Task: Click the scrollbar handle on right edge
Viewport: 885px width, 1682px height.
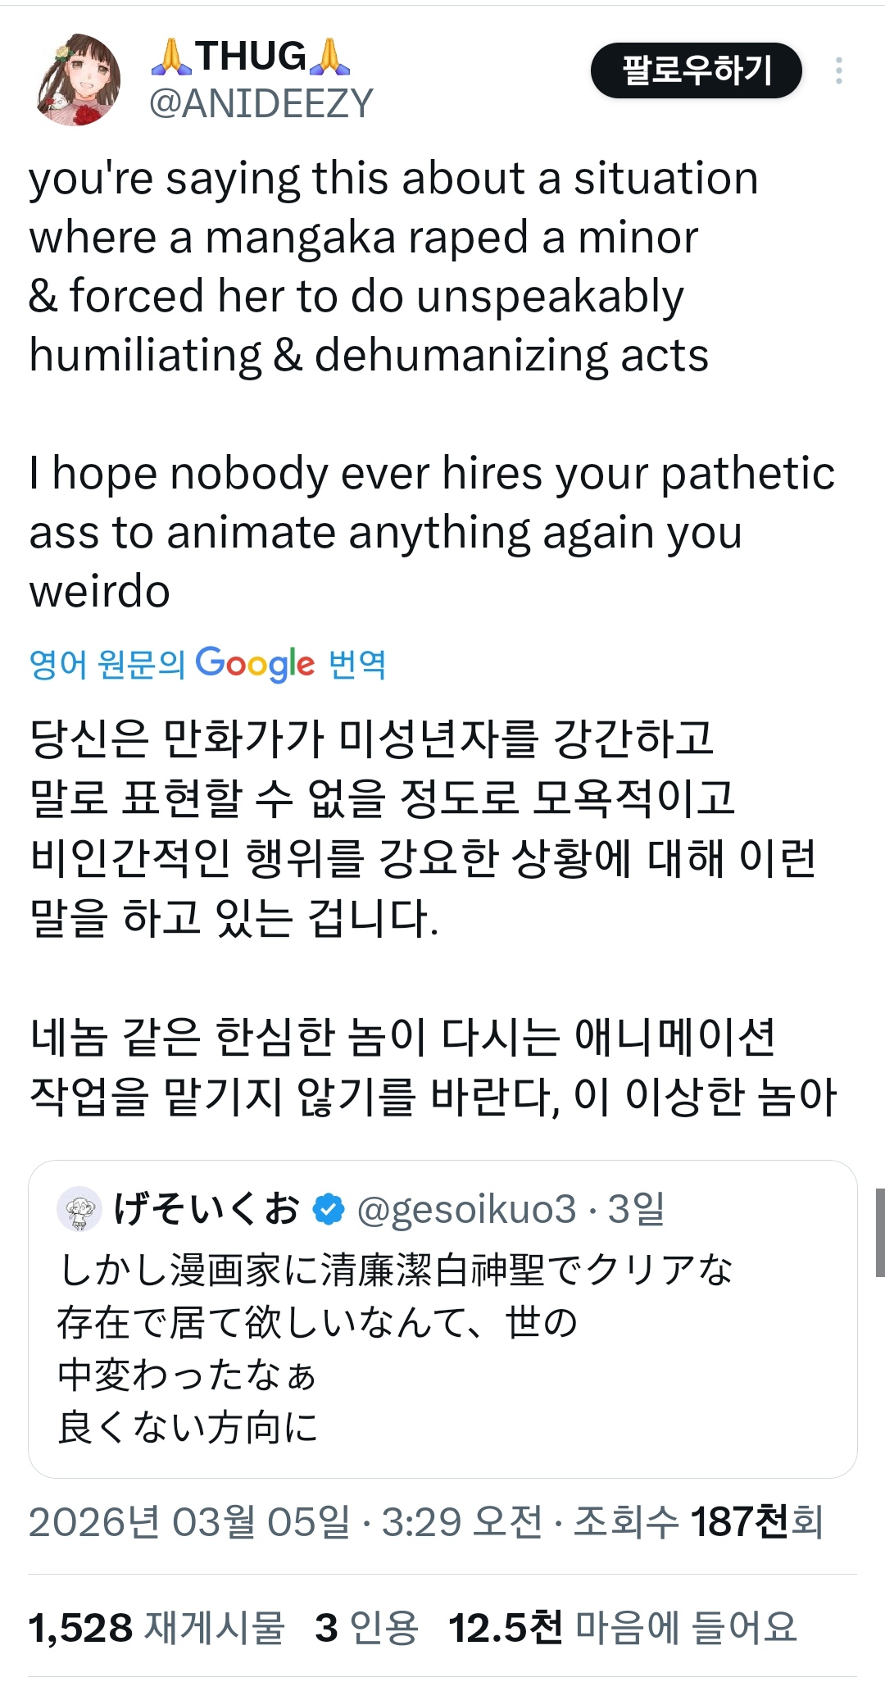Action: [x=880, y=1232]
